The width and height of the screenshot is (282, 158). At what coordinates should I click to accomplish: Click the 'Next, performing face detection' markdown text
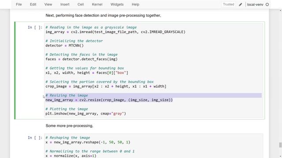(103, 15)
